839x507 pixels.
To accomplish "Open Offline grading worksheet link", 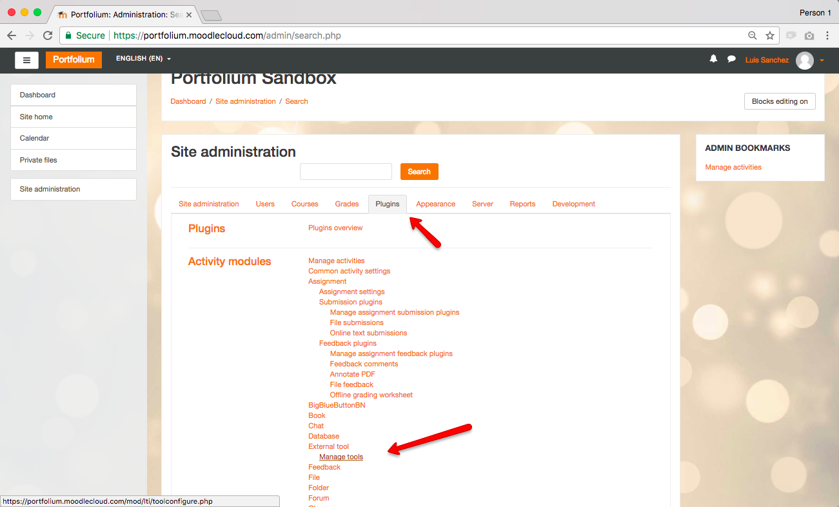I will (x=371, y=395).
